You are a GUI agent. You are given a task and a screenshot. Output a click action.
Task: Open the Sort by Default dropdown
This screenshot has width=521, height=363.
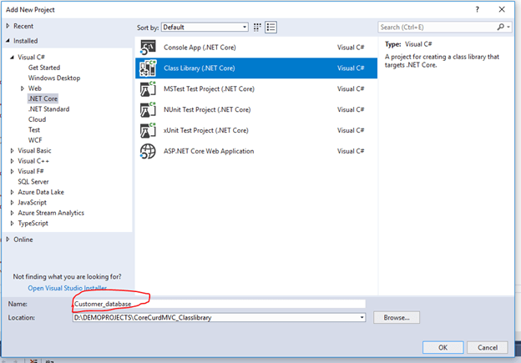pyautogui.click(x=205, y=28)
